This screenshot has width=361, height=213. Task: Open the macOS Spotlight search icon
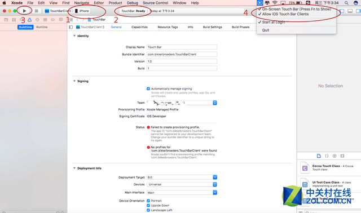346,3
